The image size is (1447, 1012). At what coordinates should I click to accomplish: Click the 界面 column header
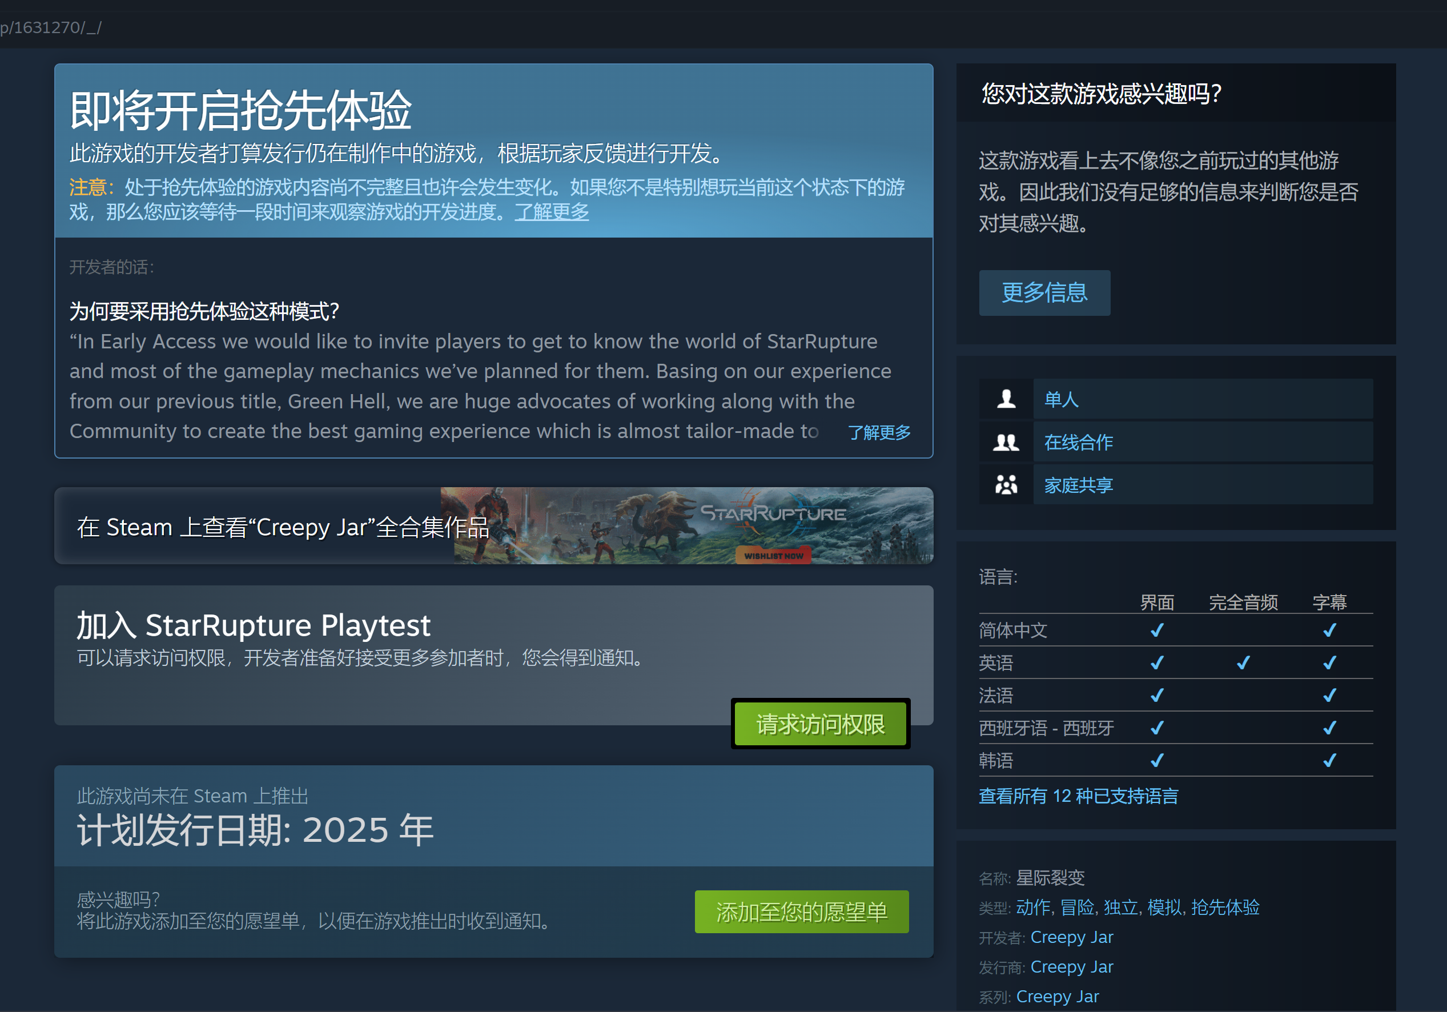[1157, 603]
